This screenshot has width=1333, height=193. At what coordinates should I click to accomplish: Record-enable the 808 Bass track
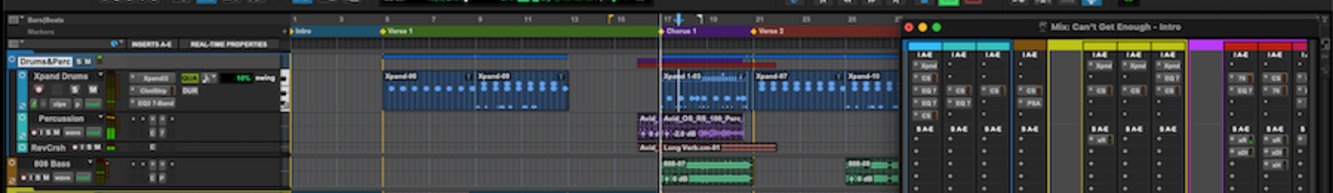pos(24,178)
